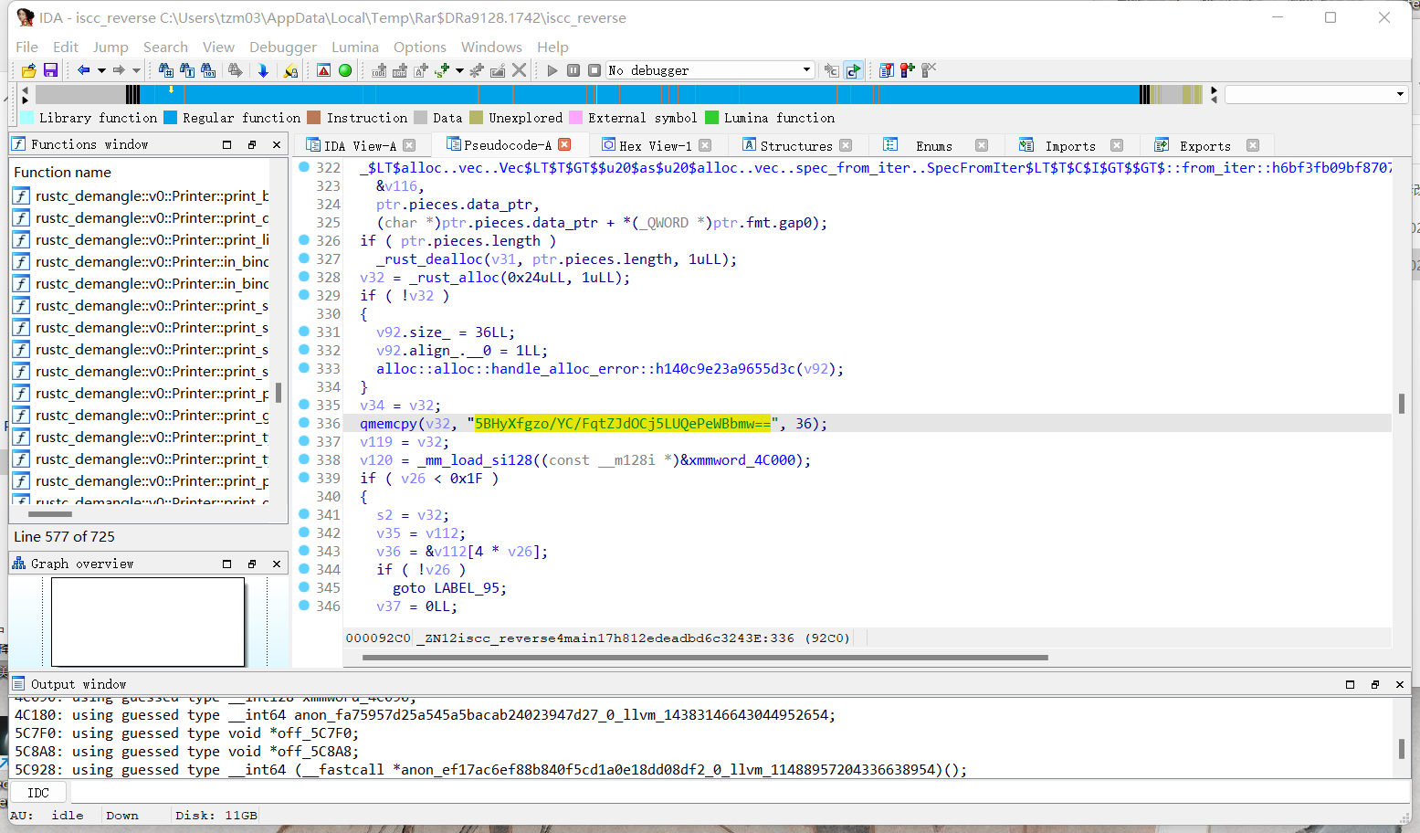Screen dimensions: 1420x833
Task: Click the Open file toolbar icon
Action: (x=29, y=70)
